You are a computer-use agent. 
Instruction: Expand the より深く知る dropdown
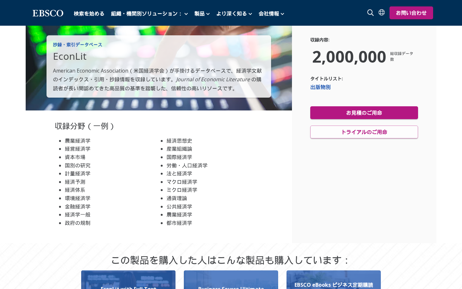coord(234,13)
